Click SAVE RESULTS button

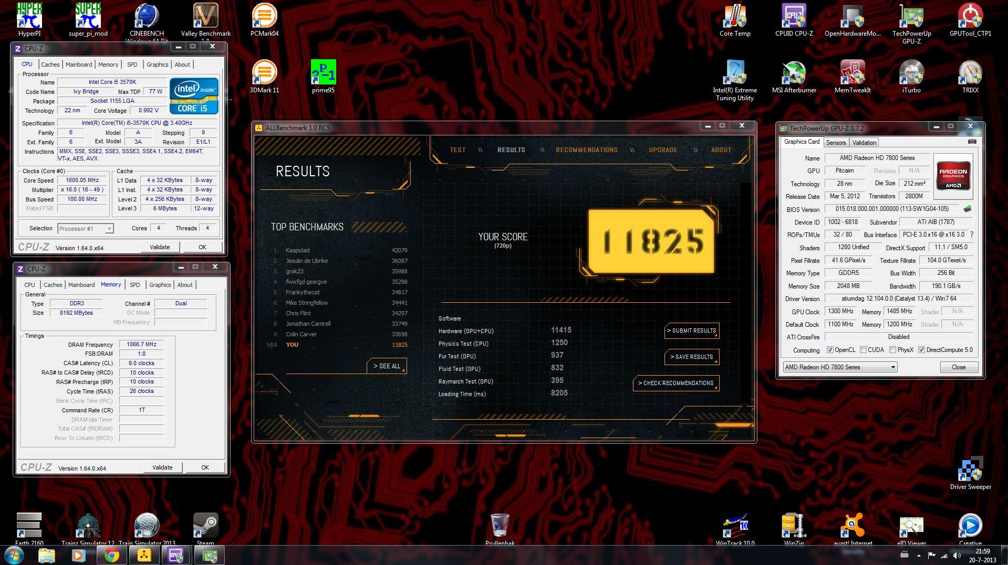[x=692, y=357]
